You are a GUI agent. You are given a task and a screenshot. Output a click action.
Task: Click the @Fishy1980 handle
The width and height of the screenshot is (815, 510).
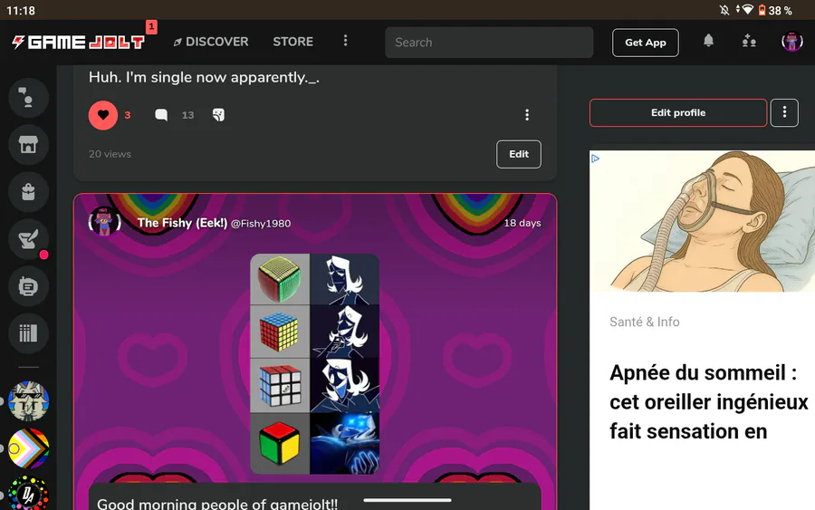click(x=261, y=224)
